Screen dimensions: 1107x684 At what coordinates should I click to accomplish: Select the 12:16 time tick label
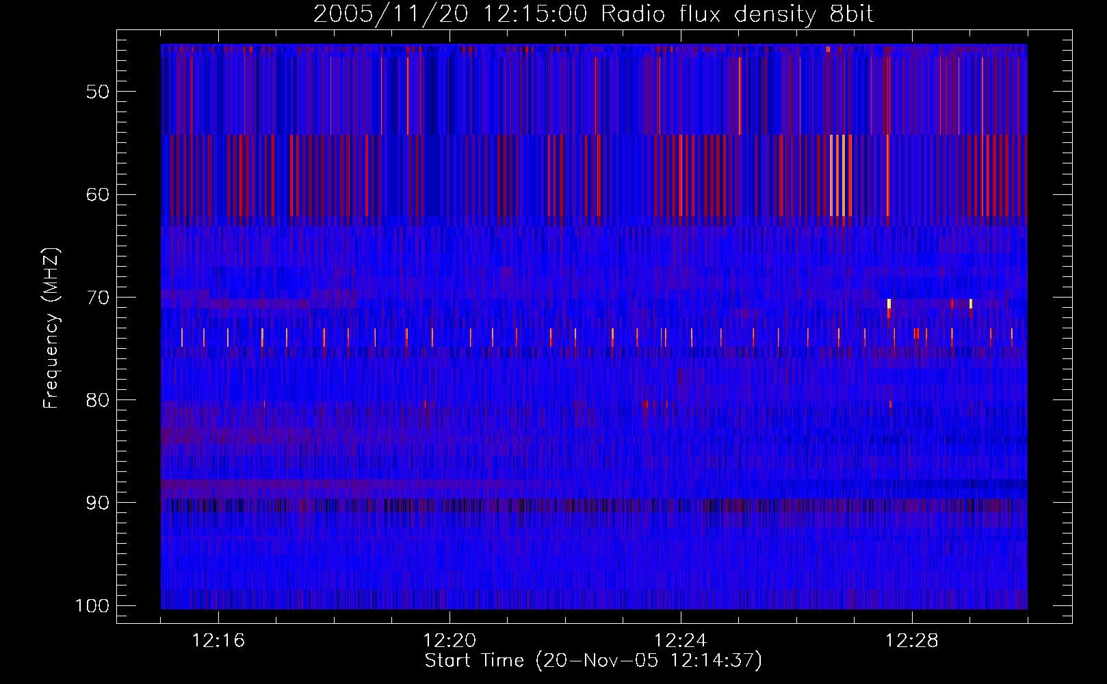pyautogui.click(x=218, y=641)
